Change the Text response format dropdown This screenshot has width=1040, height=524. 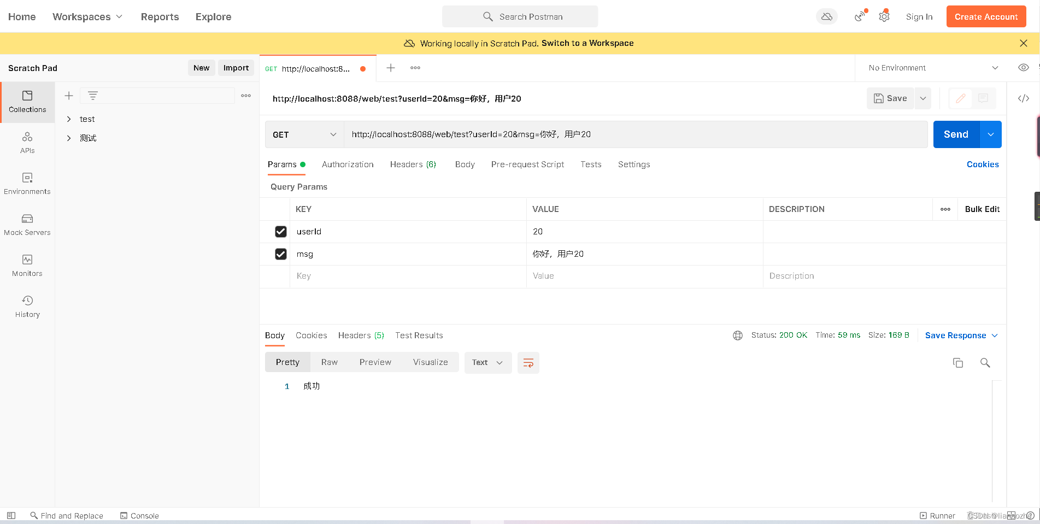click(487, 362)
